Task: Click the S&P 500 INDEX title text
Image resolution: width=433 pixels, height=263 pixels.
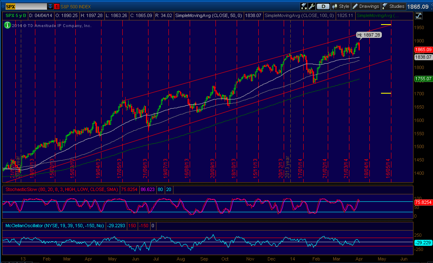Action: [75, 7]
